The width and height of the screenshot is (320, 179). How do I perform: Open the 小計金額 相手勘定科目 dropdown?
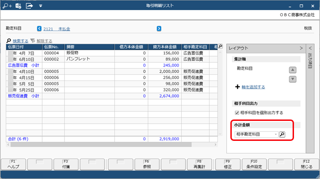point(256,134)
